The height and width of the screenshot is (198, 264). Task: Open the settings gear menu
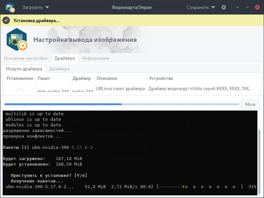click(224, 7)
